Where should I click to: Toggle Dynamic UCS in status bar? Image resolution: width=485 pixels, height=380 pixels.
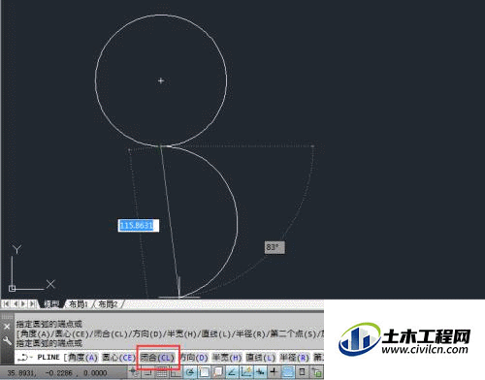click(x=246, y=372)
